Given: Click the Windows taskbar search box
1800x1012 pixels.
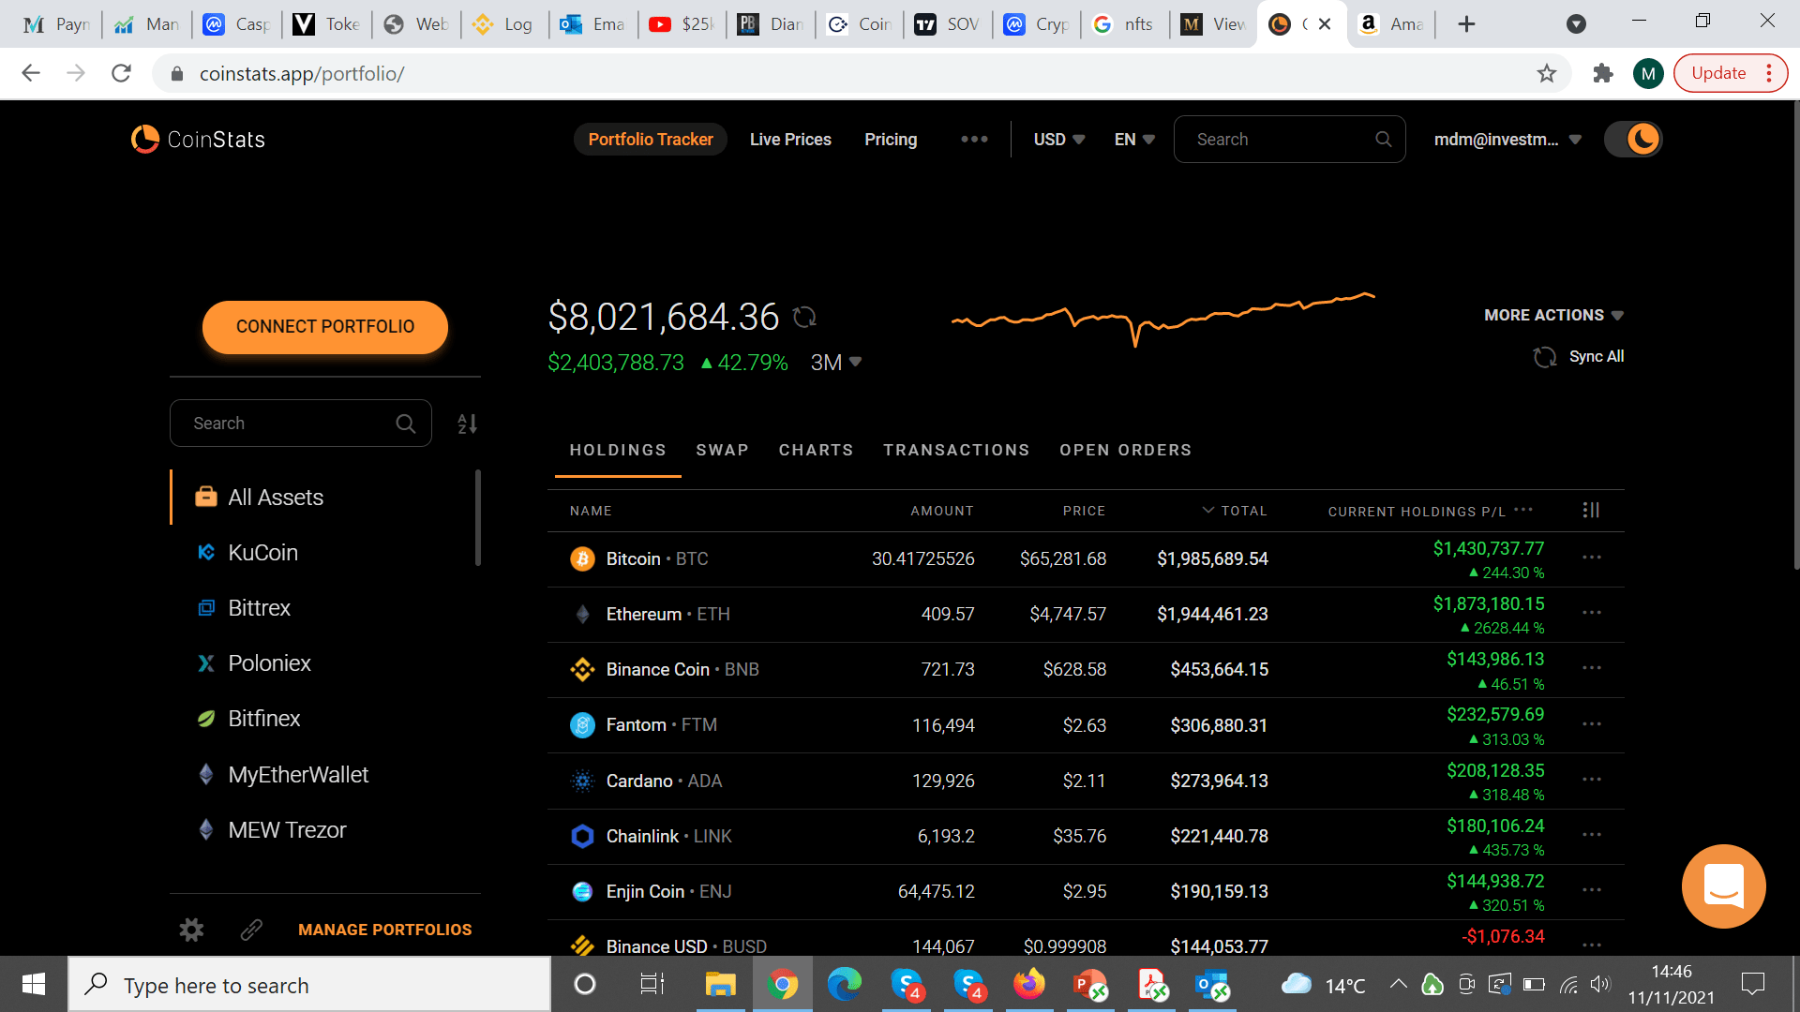Looking at the screenshot, I should 310,985.
